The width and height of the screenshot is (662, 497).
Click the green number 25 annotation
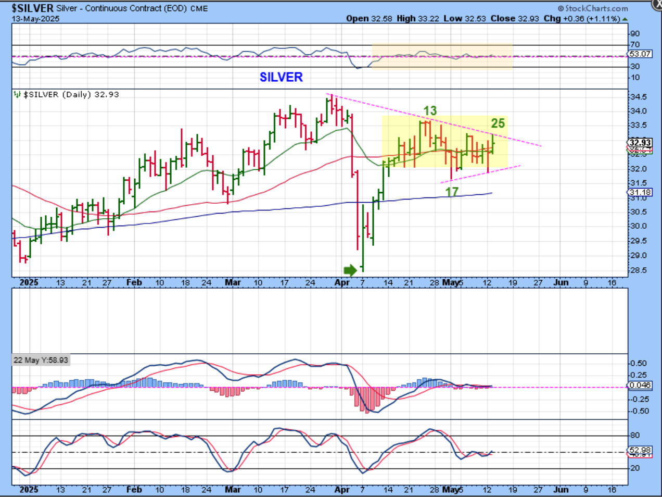pos(498,123)
